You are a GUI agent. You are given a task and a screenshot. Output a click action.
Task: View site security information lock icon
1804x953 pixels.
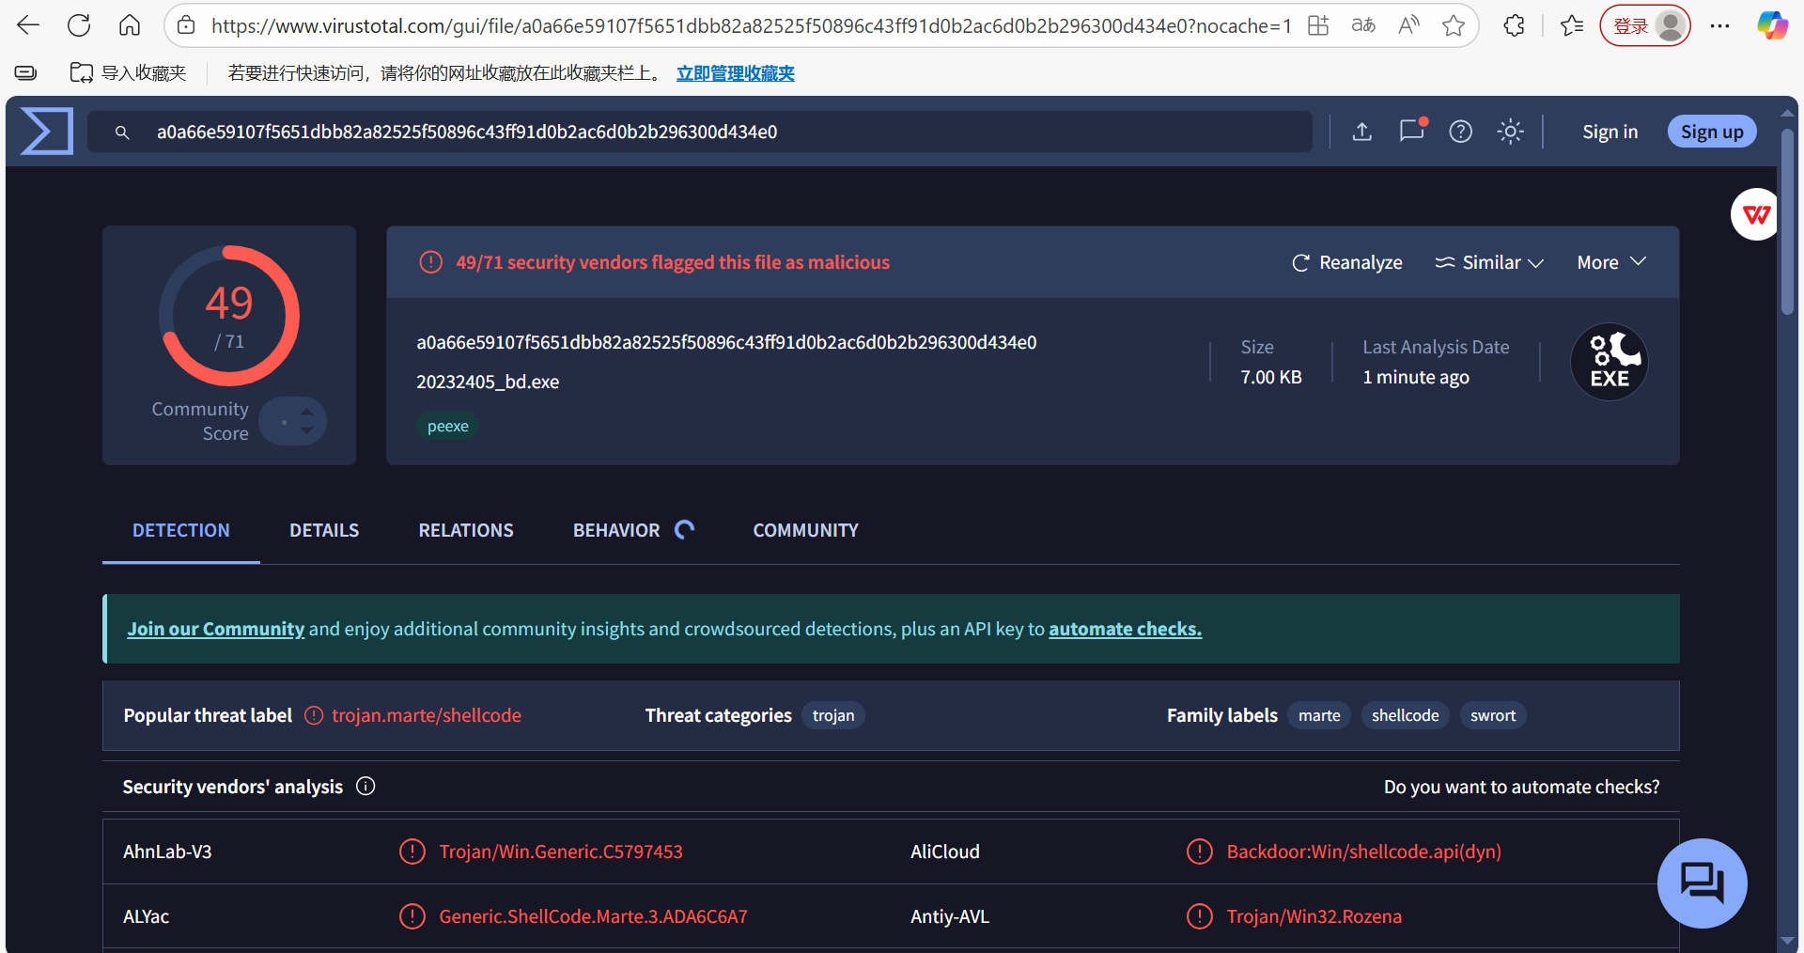187,25
